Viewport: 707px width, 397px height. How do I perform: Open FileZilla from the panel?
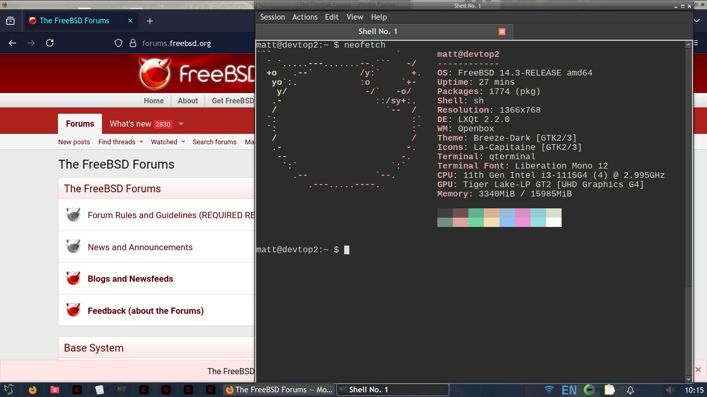tap(55, 390)
